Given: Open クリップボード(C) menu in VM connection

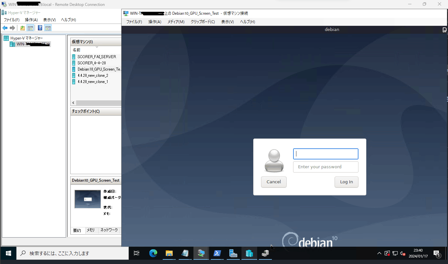Looking at the screenshot, I should click(203, 22).
